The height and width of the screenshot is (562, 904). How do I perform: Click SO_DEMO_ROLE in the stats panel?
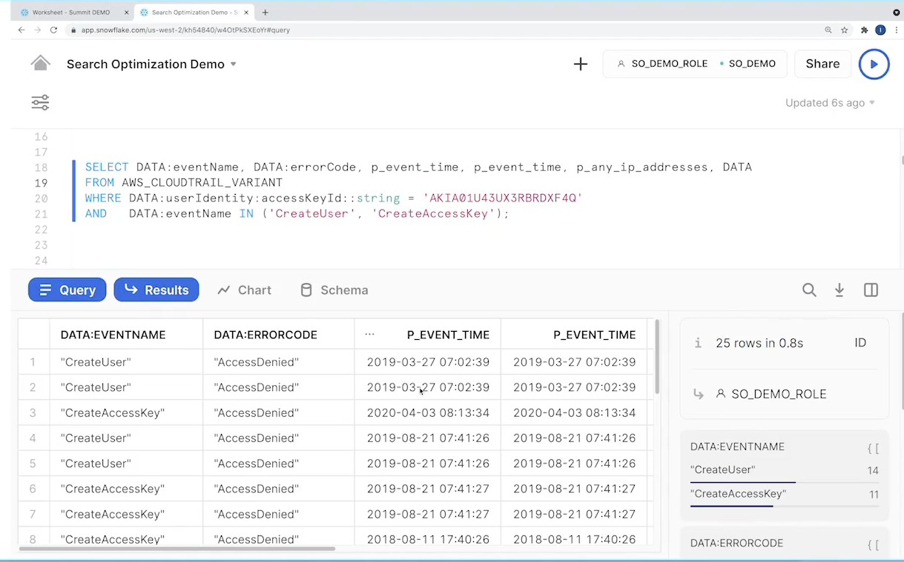point(779,394)
